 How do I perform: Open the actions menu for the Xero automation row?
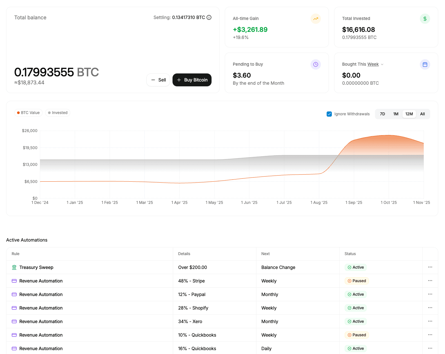click(x=430, y=321)
